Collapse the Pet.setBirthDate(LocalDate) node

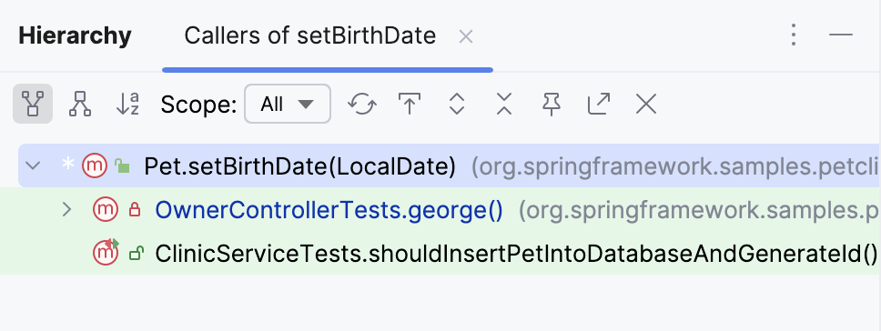pyautogui.click(x=34, y=165)
